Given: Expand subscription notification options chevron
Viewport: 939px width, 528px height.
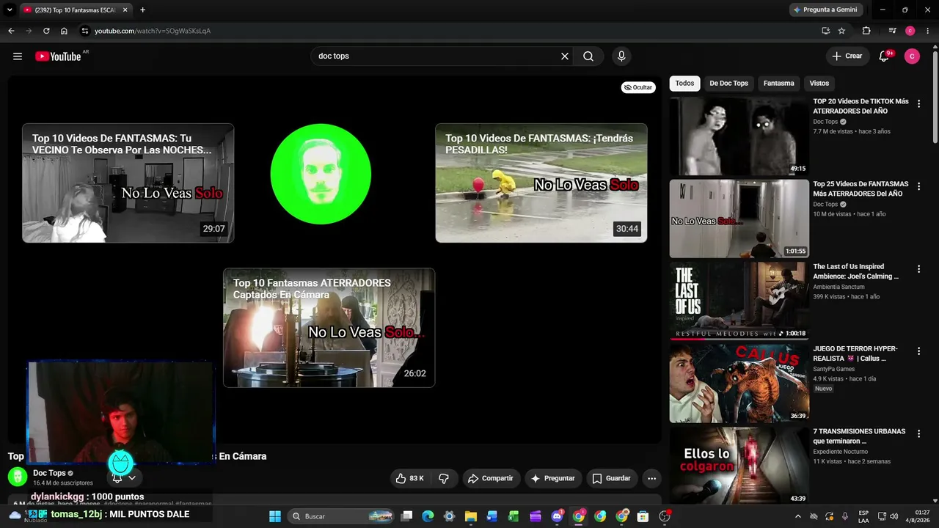Looking at the screenshot, I should tap(132, 477).
